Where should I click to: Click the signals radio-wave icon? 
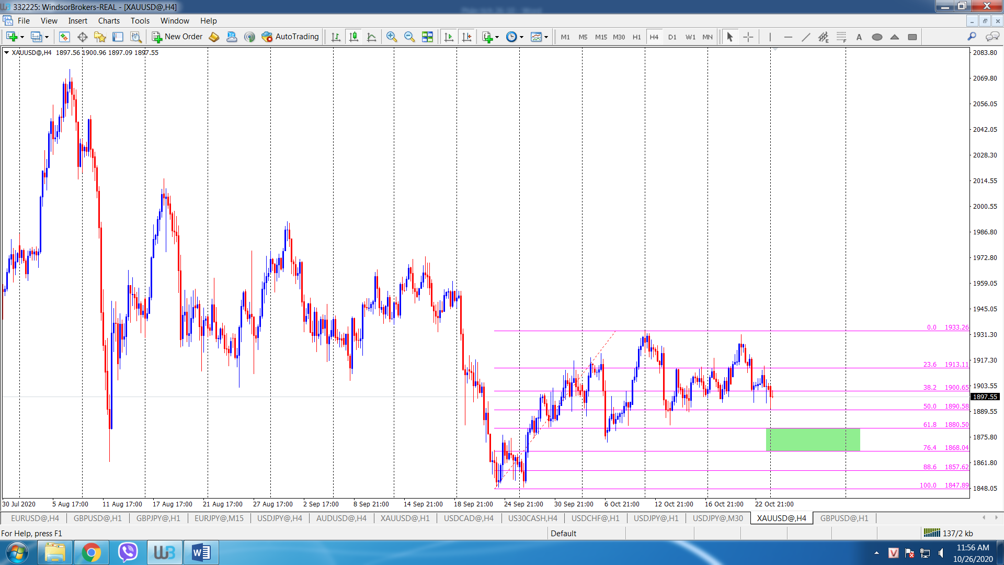[x=249, y=37]
